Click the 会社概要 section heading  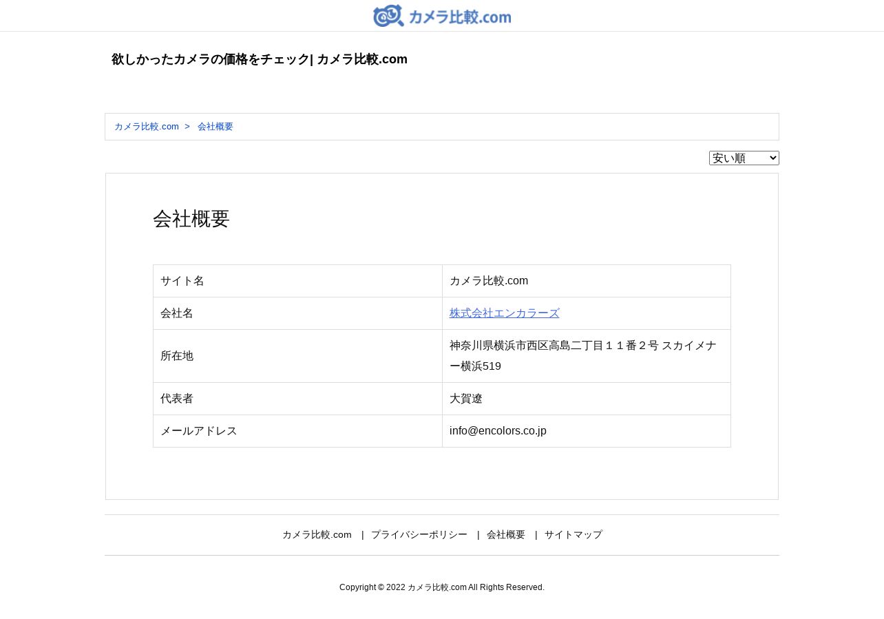(191, 219)
